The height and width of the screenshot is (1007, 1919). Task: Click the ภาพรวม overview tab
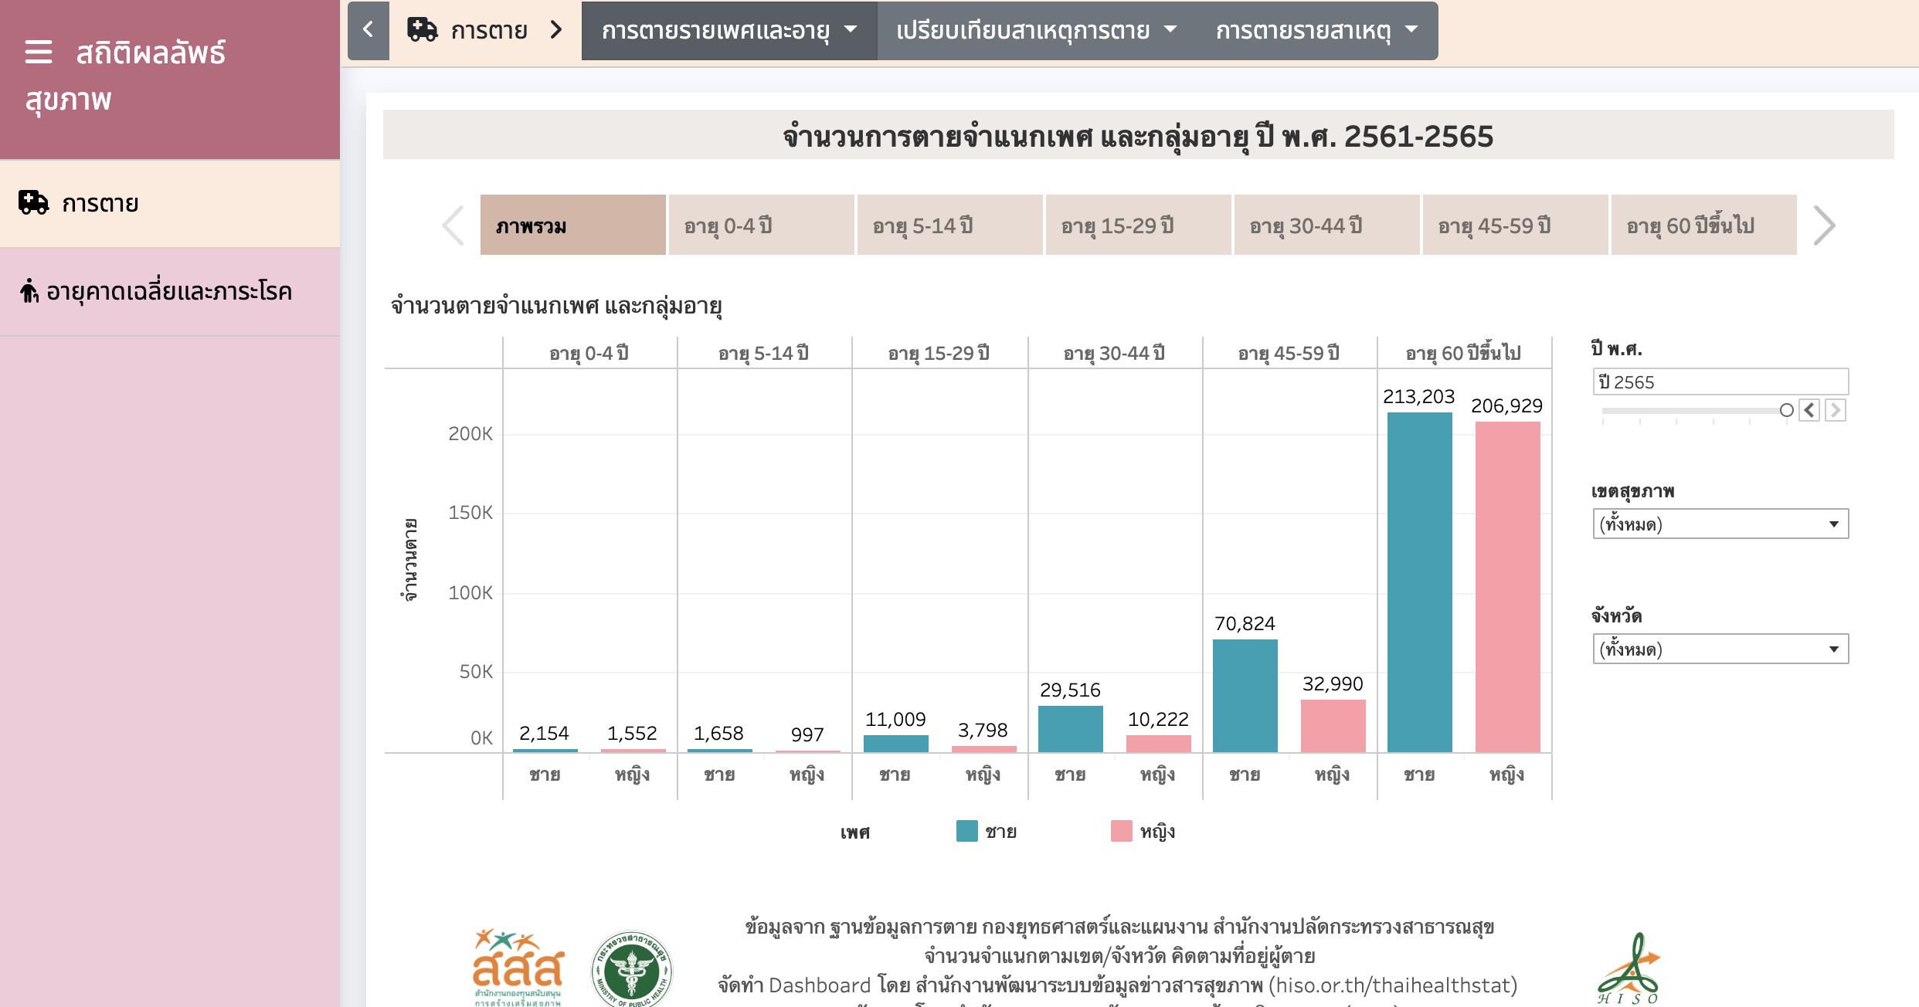point(572,225)
